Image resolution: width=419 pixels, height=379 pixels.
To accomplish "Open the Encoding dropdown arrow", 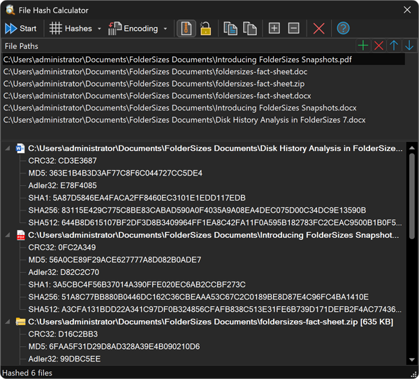I will point(166,29).
